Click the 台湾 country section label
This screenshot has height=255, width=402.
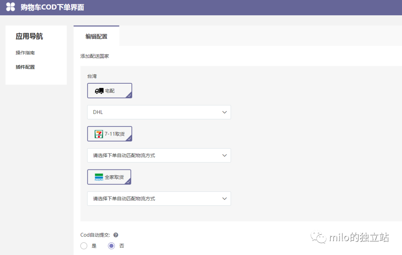(x=92, y=76)
